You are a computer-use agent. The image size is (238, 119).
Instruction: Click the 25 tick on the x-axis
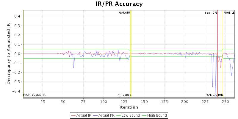click(43, 101)
